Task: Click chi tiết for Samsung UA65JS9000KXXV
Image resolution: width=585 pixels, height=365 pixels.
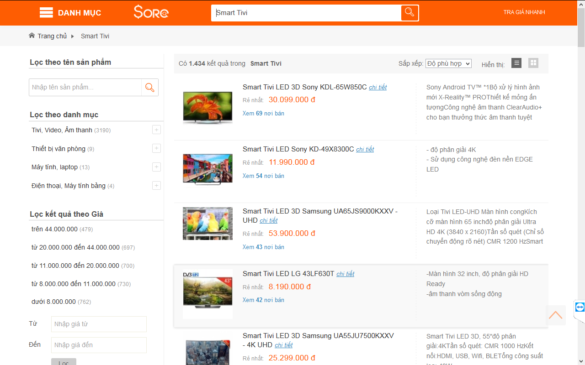Action: [x=269, y=221]
